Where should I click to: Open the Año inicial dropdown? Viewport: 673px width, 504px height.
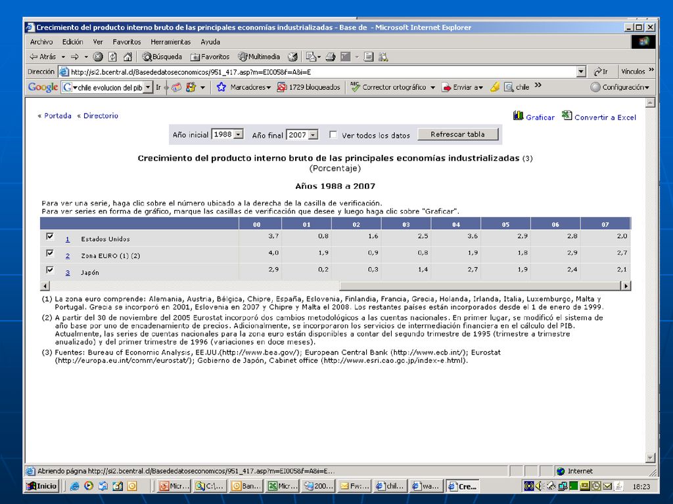point(239,135)
